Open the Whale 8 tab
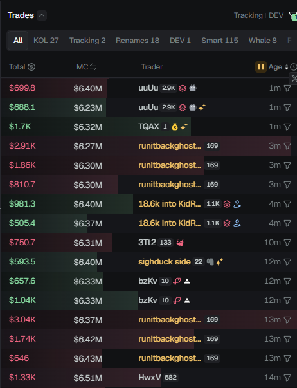 click(263, 41)
